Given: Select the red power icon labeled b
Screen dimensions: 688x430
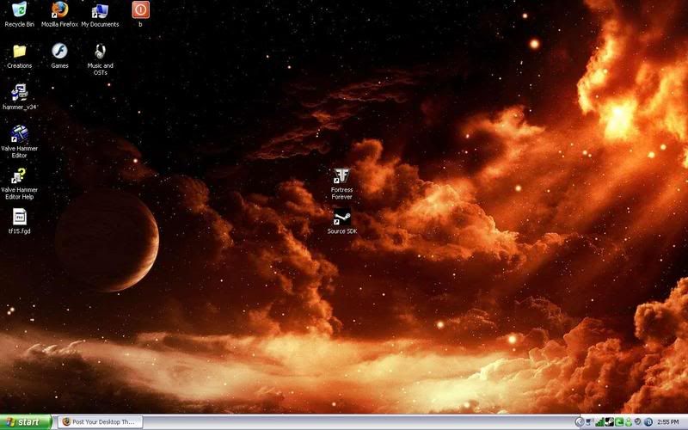Looking at the screenshot, I should (140, 10).
